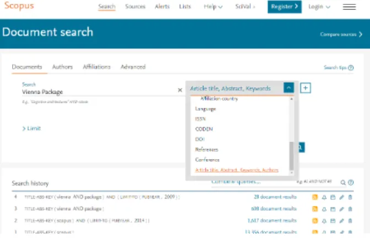This screenshot has height=240, width=370.
Task: Set alert bell for 28 document results row
Action: [x=324, y=197]
